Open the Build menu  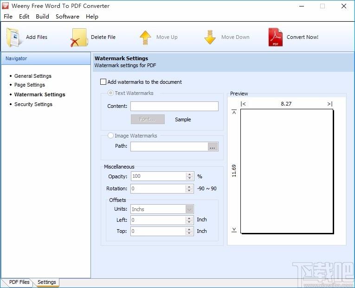pyautogui.click(x=42, y=17)
